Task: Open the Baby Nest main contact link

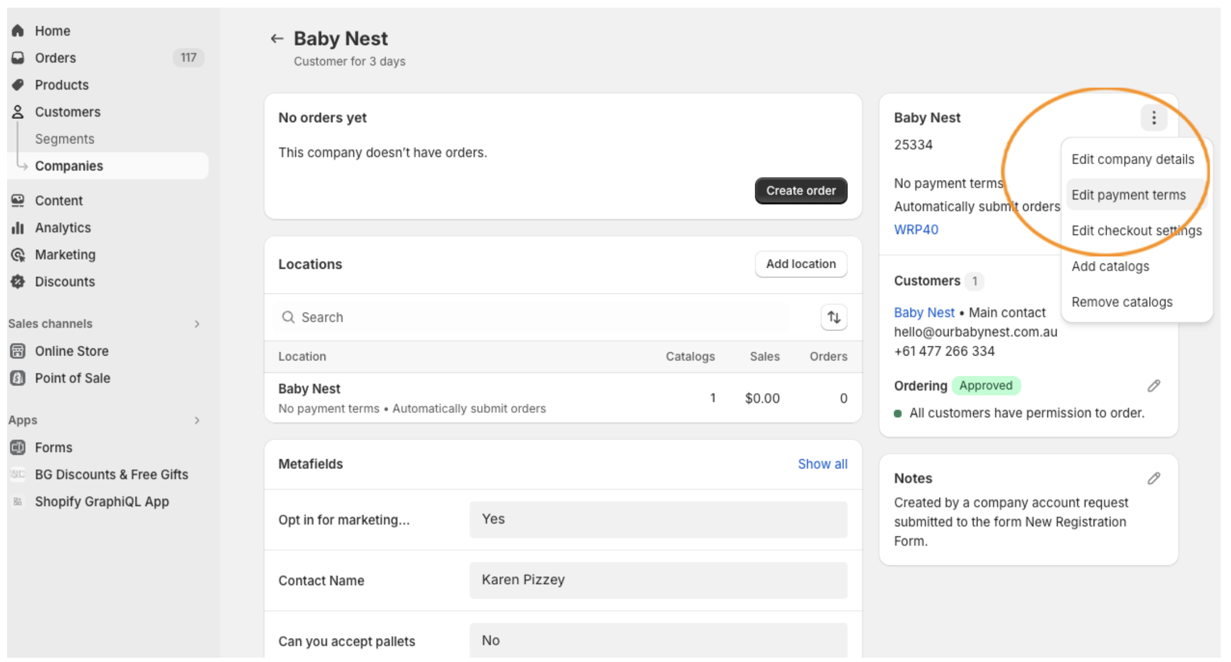Action: click(x=924, y=312)
